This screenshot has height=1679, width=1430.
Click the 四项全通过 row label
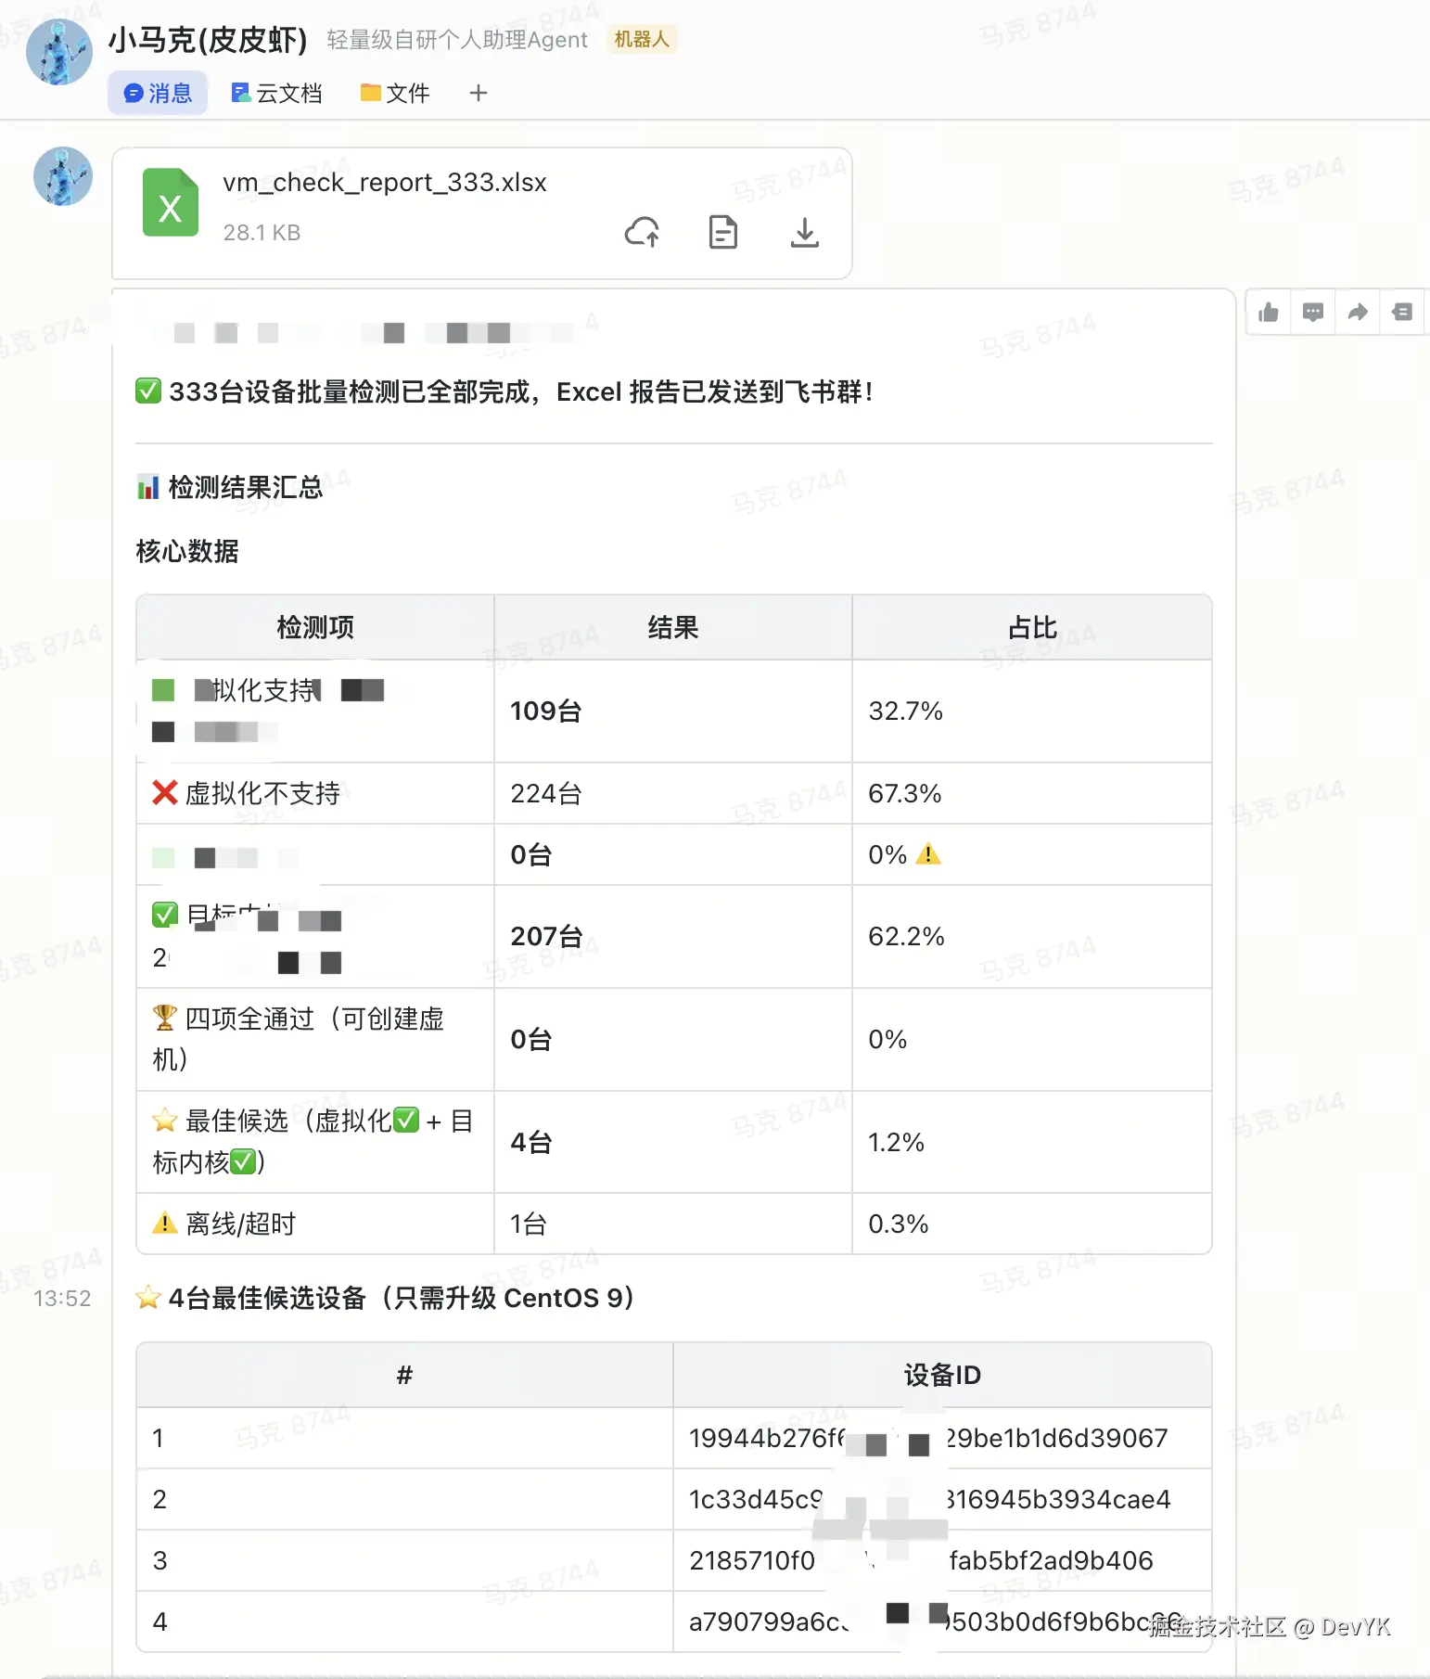[x=299, y=1039]
